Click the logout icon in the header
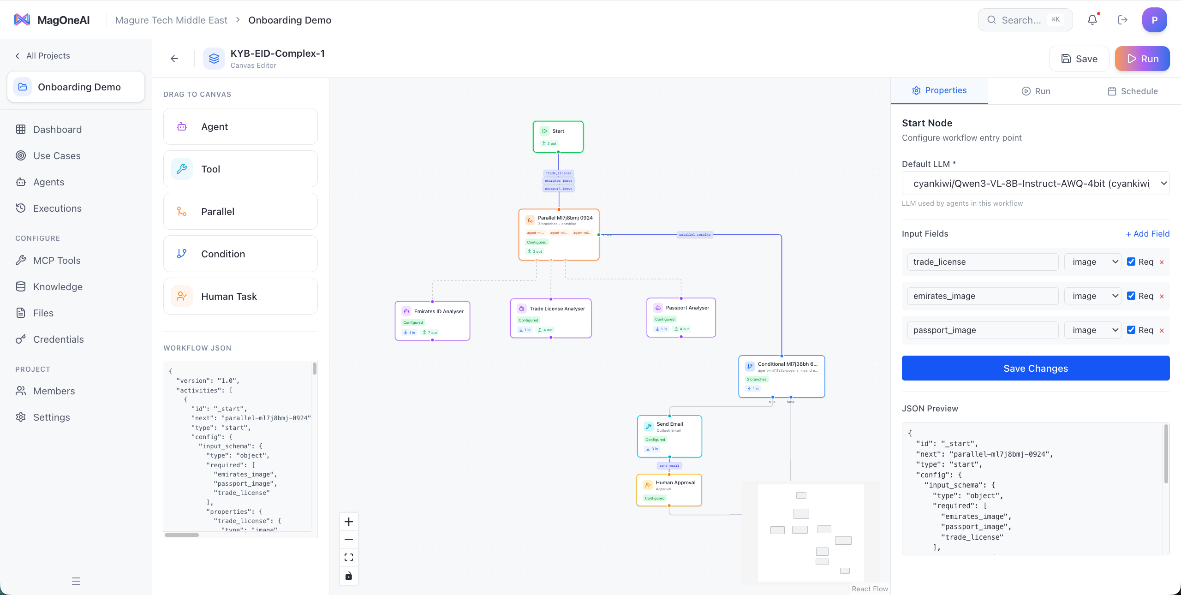This screenshot has width=1181, height=595. pyautogui.click(x=1123, y=19)
